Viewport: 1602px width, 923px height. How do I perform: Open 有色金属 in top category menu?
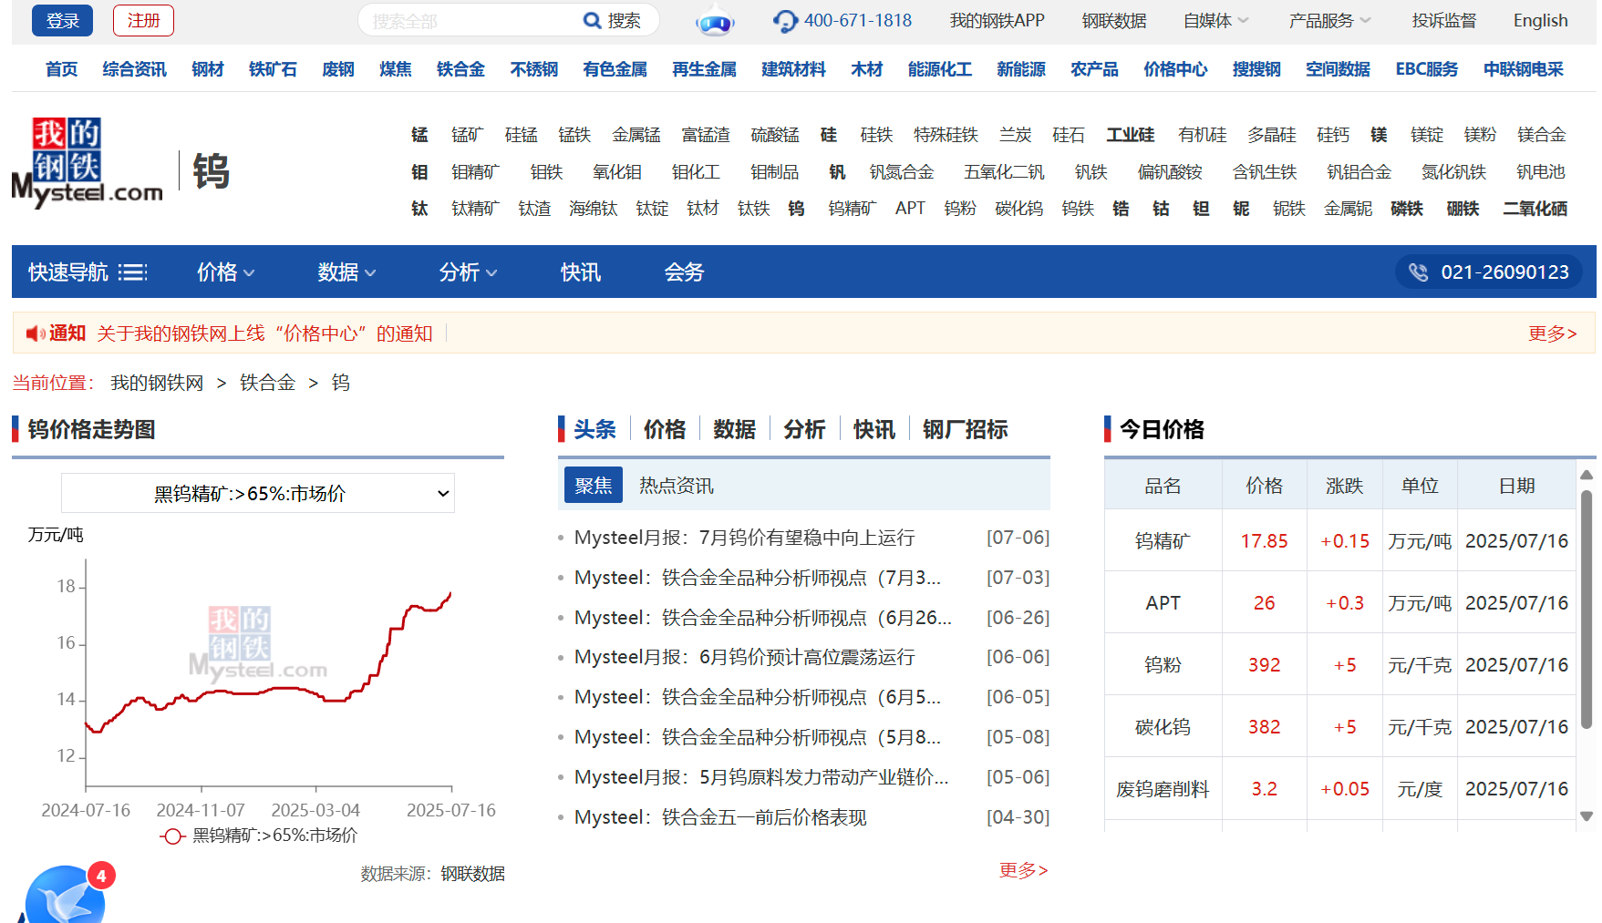pos(615,69)
